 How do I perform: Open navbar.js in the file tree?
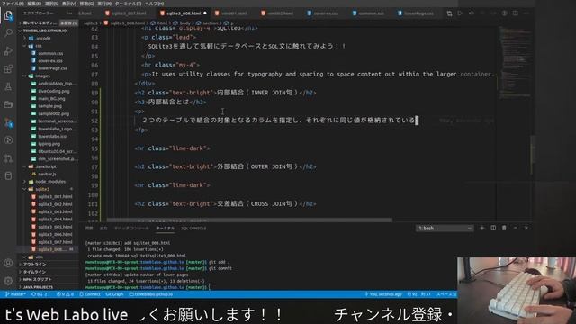click(47, 174)
